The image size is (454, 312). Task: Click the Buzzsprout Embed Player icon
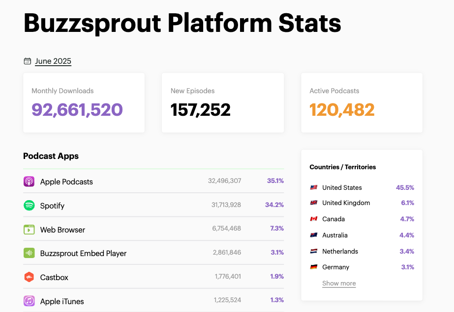(29, 253)
